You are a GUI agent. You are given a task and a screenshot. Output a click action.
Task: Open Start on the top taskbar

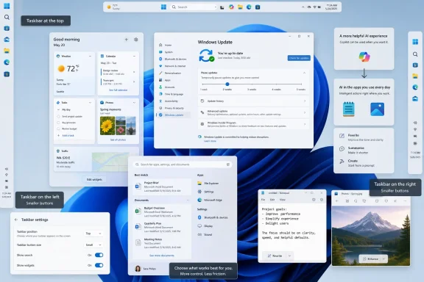(163, 7)
